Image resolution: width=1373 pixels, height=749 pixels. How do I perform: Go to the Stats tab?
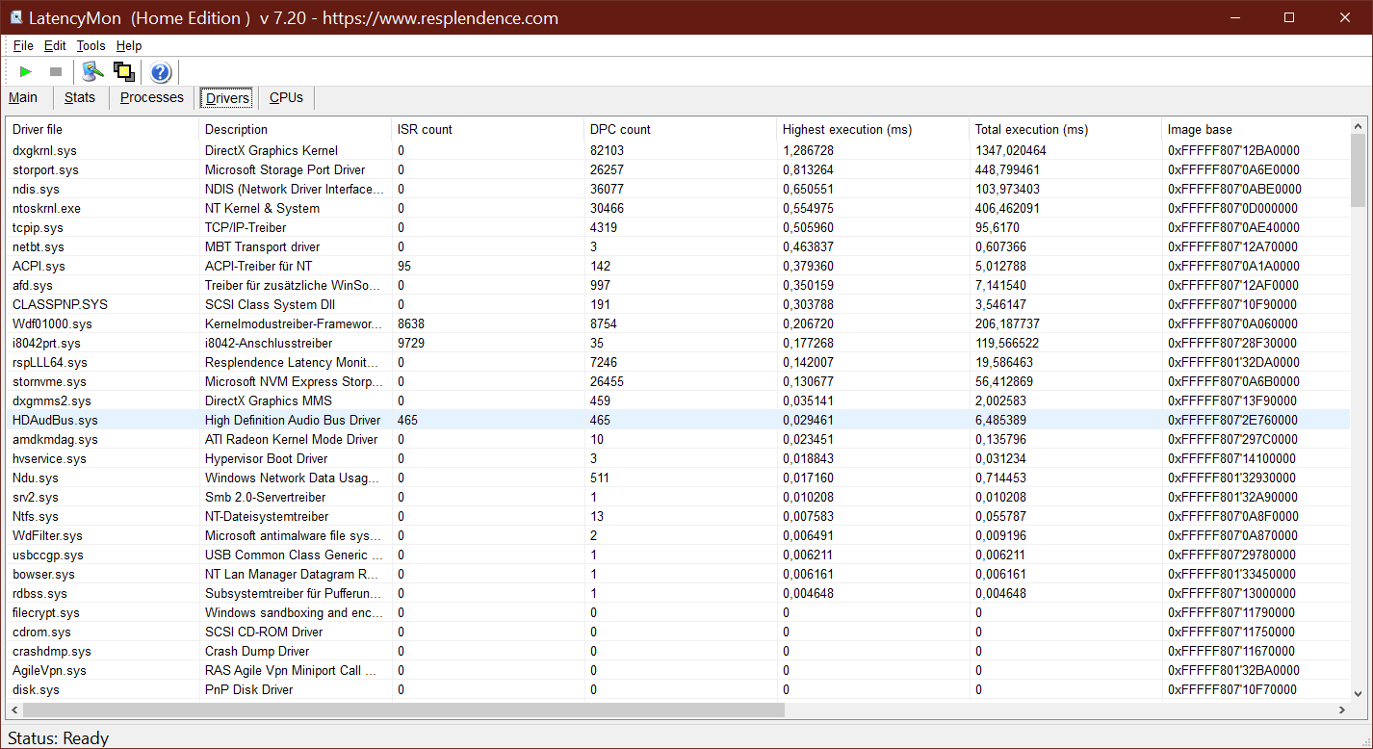pyautogui.click(x=80, y=97)
